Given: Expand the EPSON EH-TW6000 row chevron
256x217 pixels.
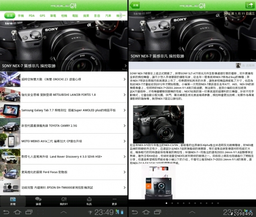Looking at the screenshot, I should coord(124,187).
